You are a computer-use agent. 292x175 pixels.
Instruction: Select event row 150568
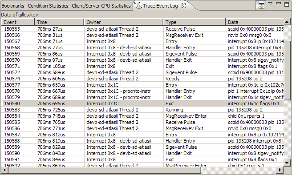[142, 48]
